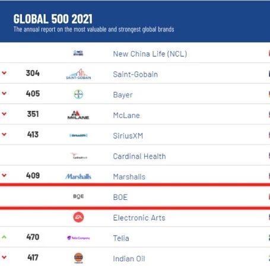Click the red Electronic Arts logo
Viewport: 270px width, 270px height.
[78, 217]
